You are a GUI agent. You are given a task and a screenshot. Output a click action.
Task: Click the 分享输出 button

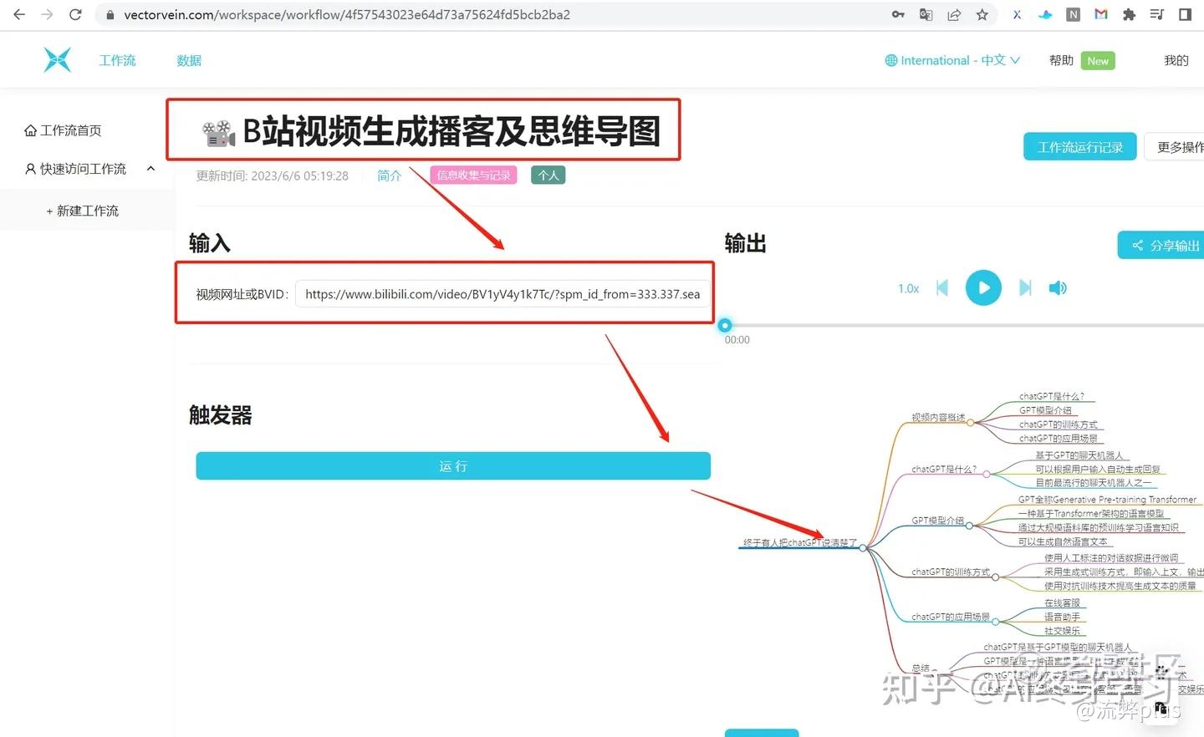pos(1162,246)
